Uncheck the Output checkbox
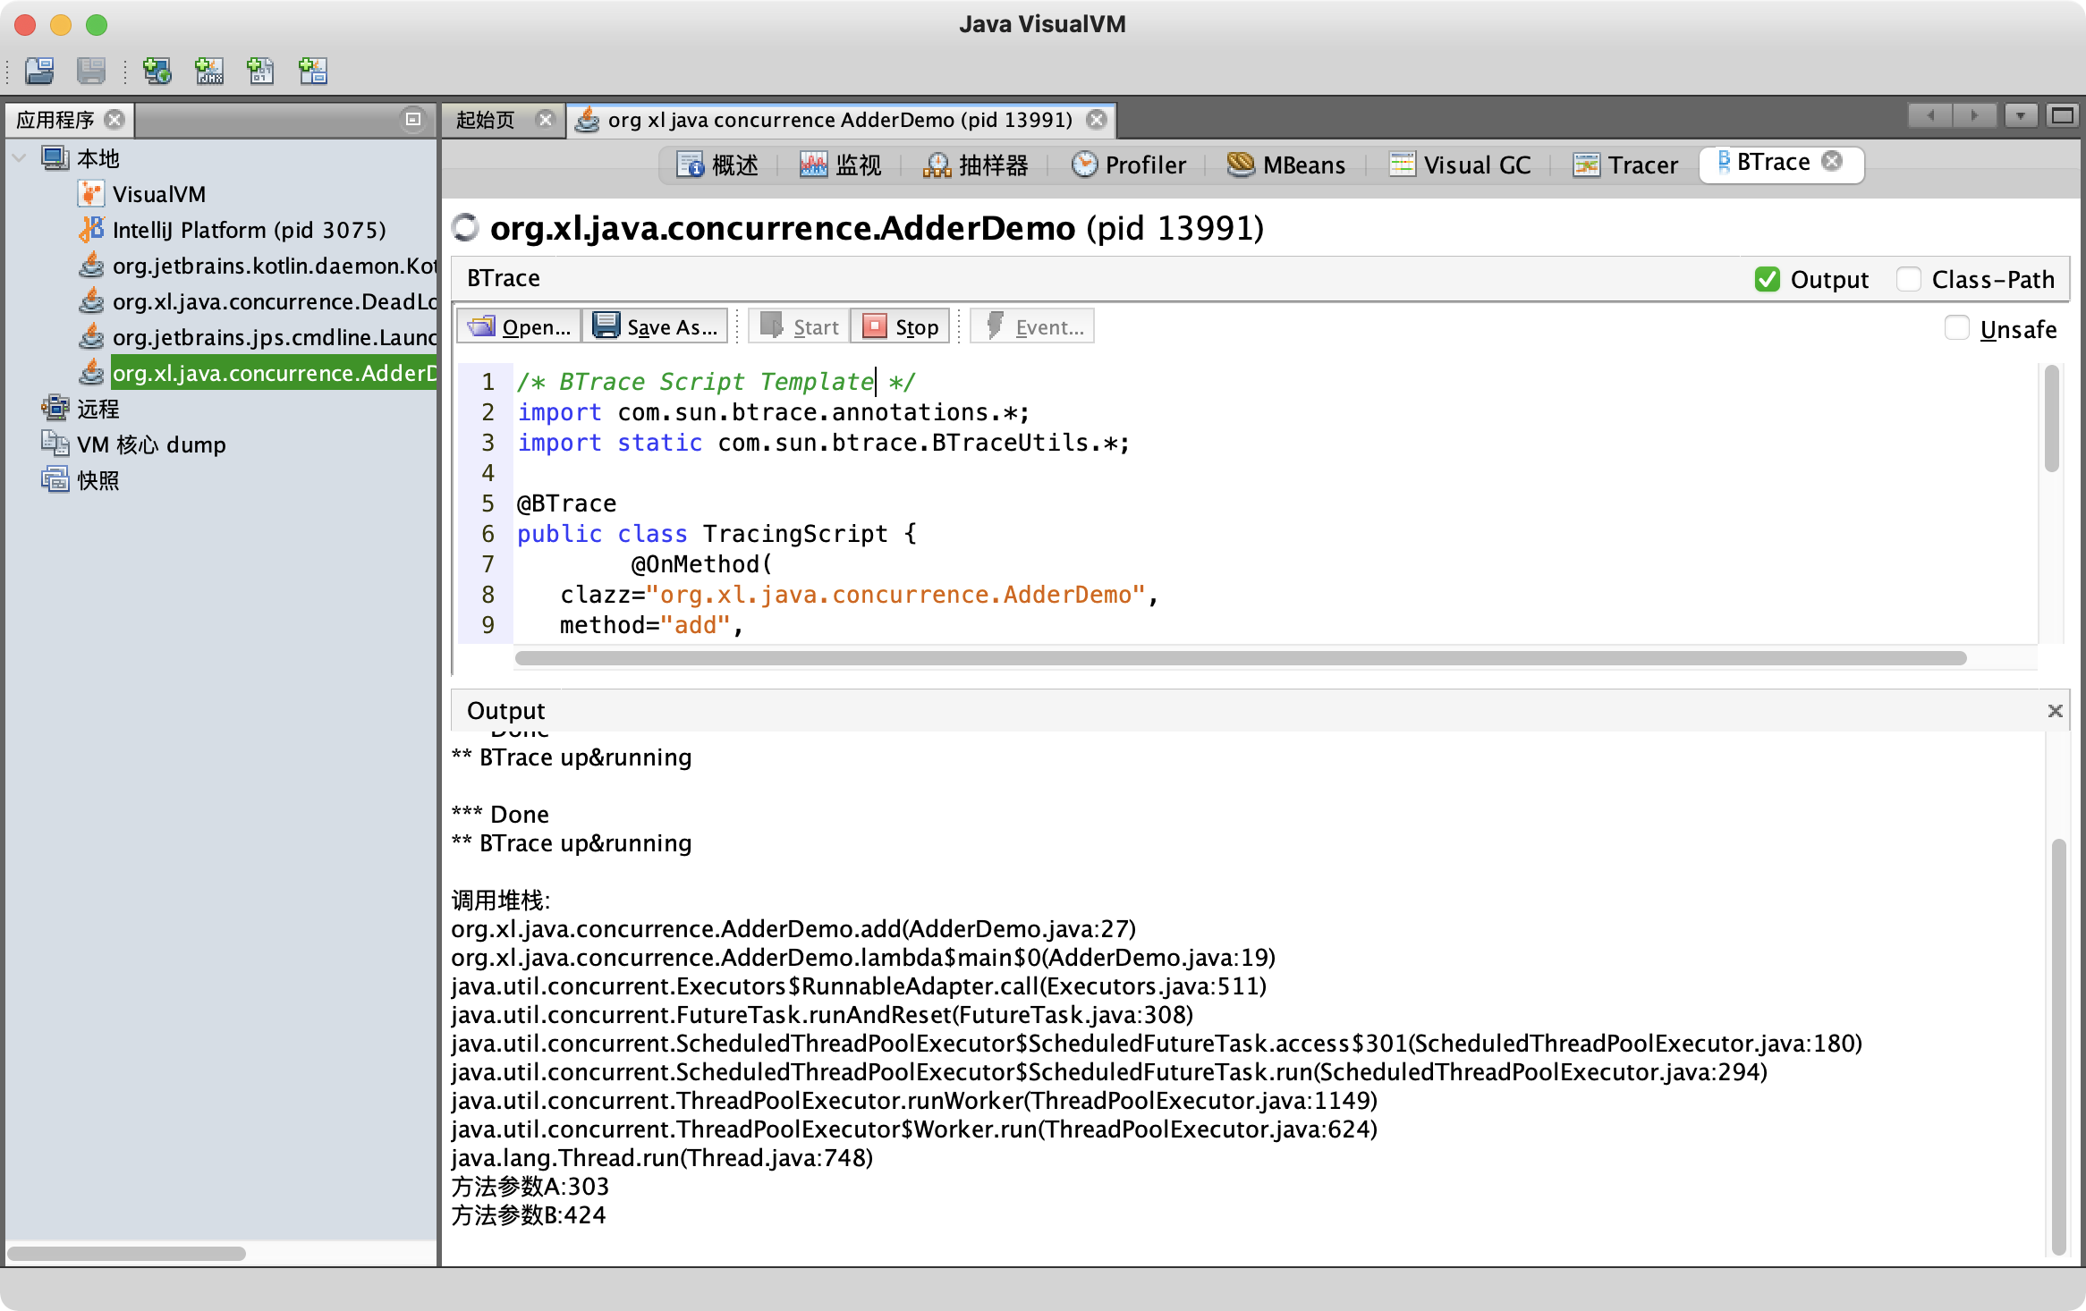 [x=1767, y=280]
